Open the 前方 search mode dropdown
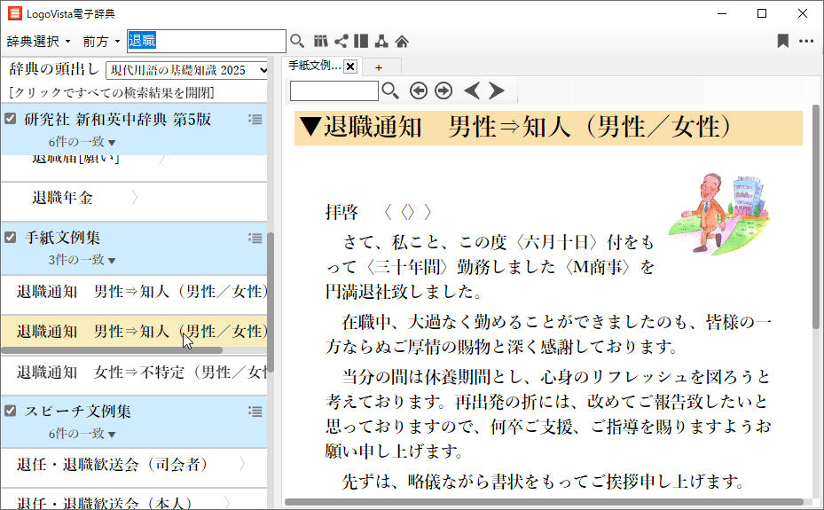The image size is (824, 510). (101, 41)
